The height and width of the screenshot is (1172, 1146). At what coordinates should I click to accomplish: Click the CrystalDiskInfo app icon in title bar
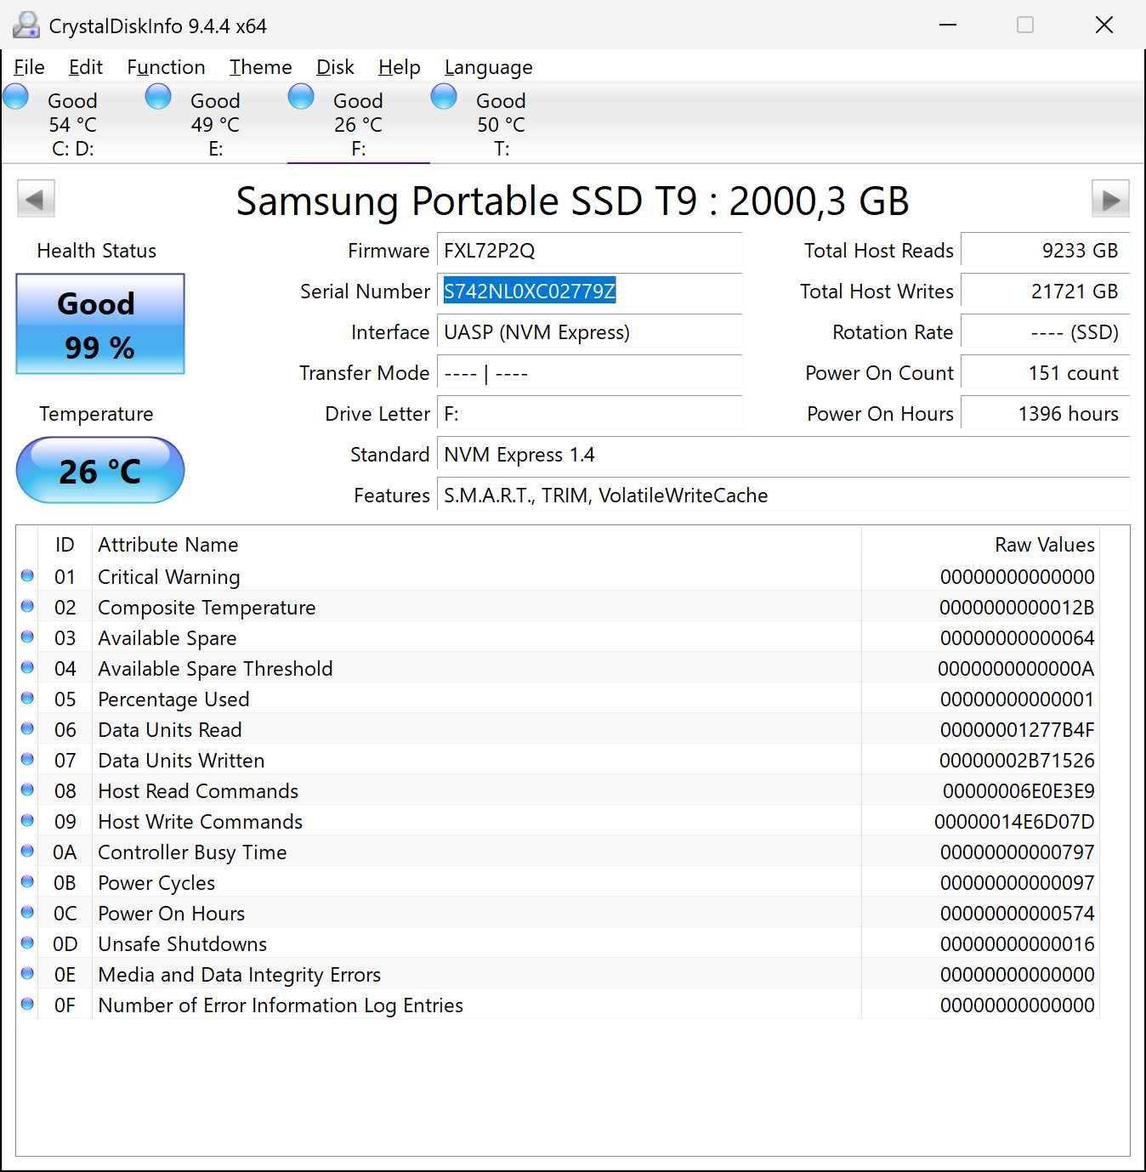pos(26,25)
